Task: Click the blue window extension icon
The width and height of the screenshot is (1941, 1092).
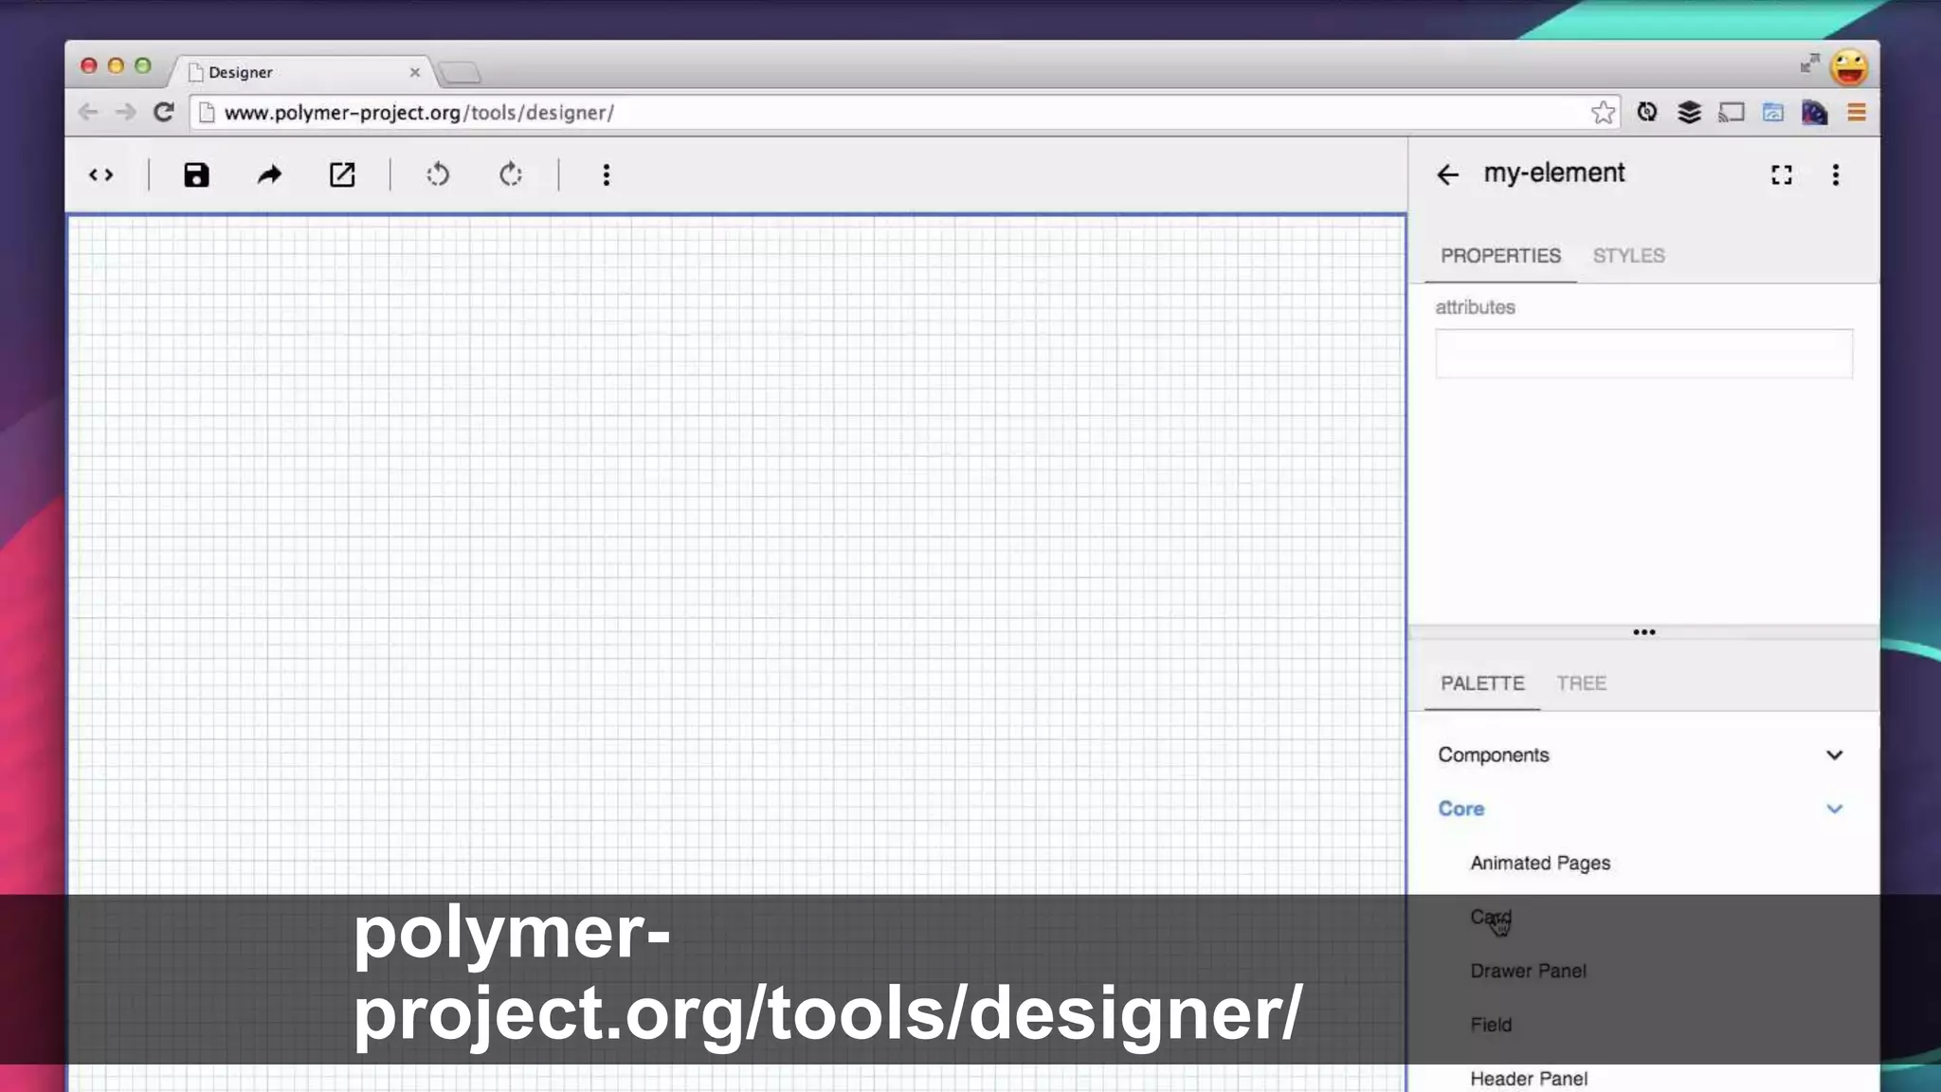Action: click(1773, 113)
